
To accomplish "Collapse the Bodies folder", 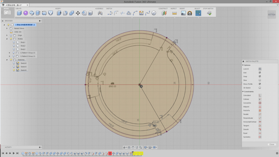I will click(7, 39).
